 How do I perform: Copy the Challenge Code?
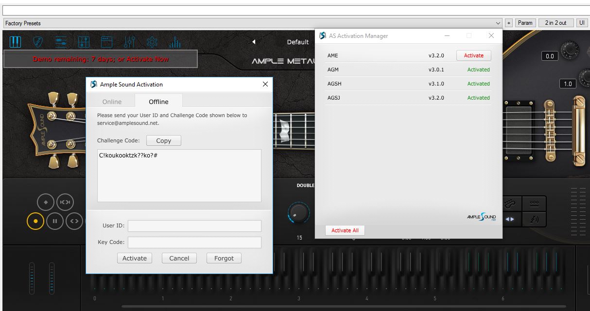(x=163, y=140)
